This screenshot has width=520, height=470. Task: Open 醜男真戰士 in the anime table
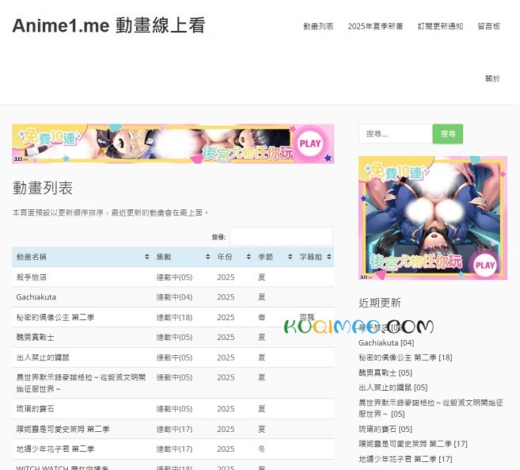point(35,338)
